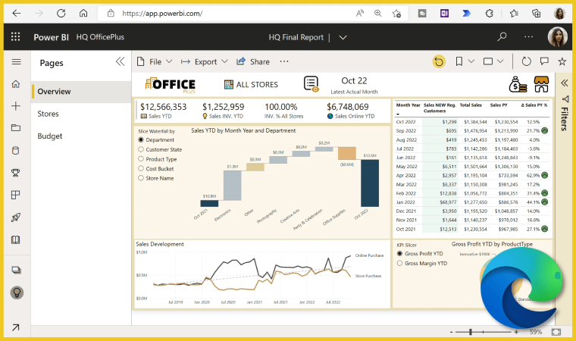Adjust the zoom slider at bottom
Image resolution: width=576 pixels, height=341 pixels.
(471, 332)
